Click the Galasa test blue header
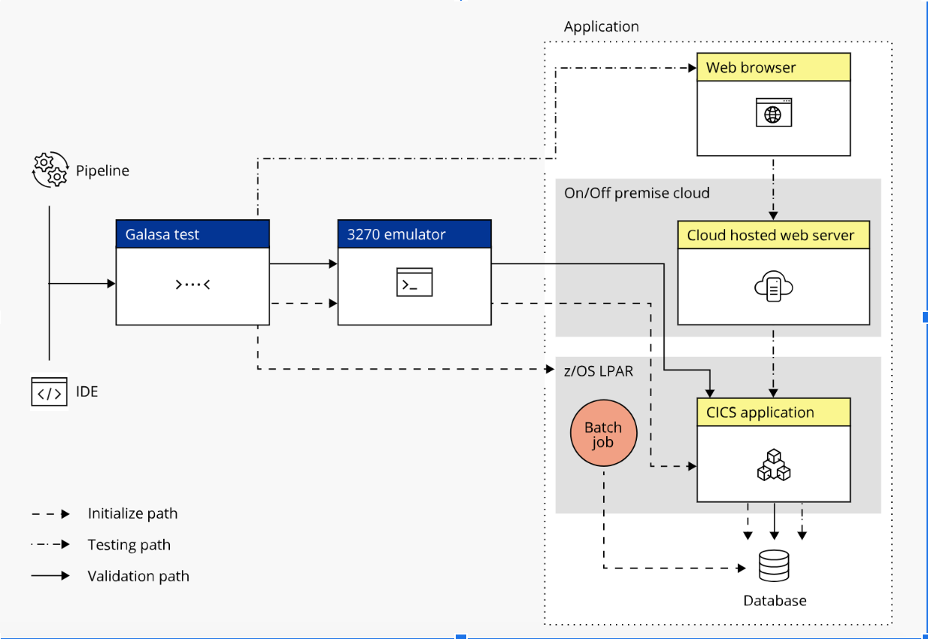This screenshot has width=928, height=639. tap(192, 234)
